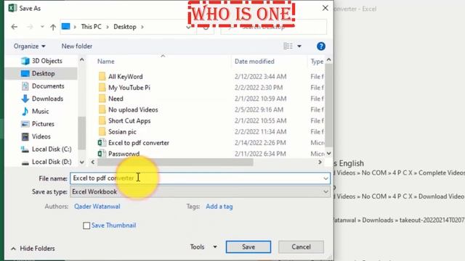Close the Save As dialog
Image resolution: width=465 pixels, height=261 pixels.
pos(325,8)
